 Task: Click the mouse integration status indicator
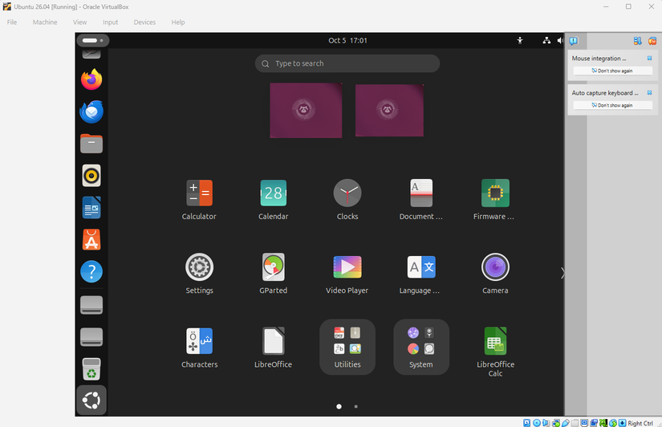613,423
